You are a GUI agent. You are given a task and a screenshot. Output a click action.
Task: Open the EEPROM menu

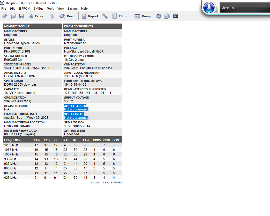coord(24,9)
